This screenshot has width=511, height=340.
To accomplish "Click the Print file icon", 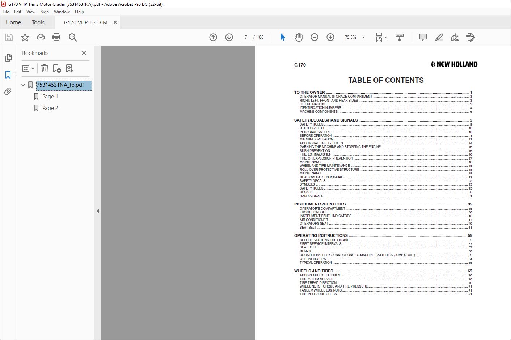I will point(56,37).
